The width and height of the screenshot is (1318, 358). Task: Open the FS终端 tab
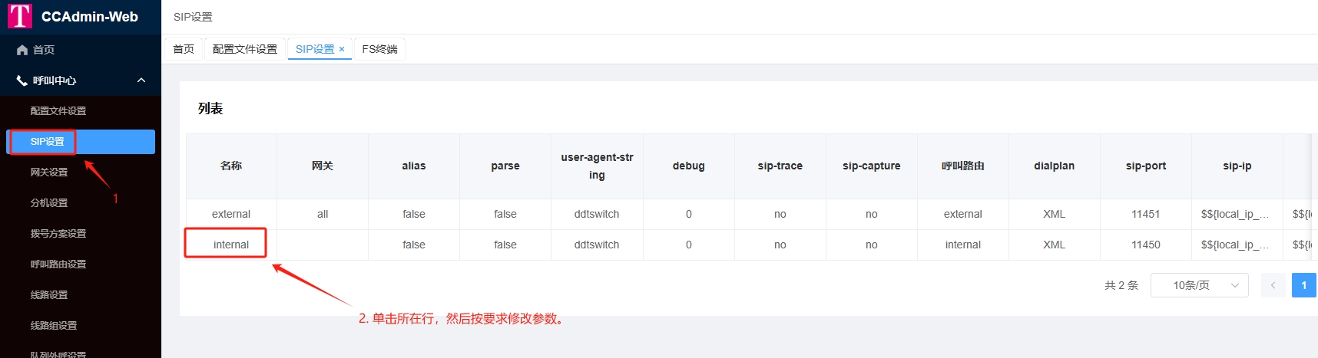pyautogui.click(x=379, y=49)
